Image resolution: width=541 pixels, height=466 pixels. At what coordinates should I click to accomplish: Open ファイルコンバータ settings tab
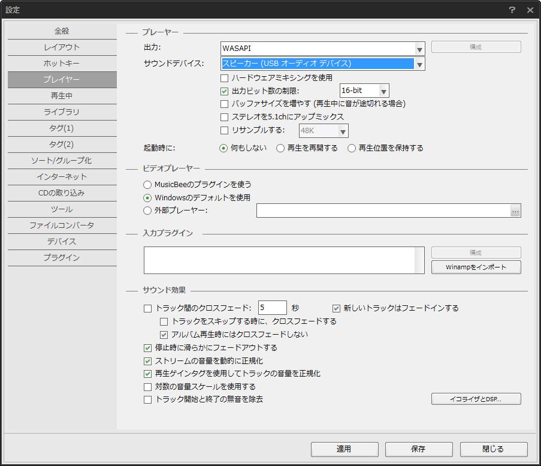tap(62, 226)
